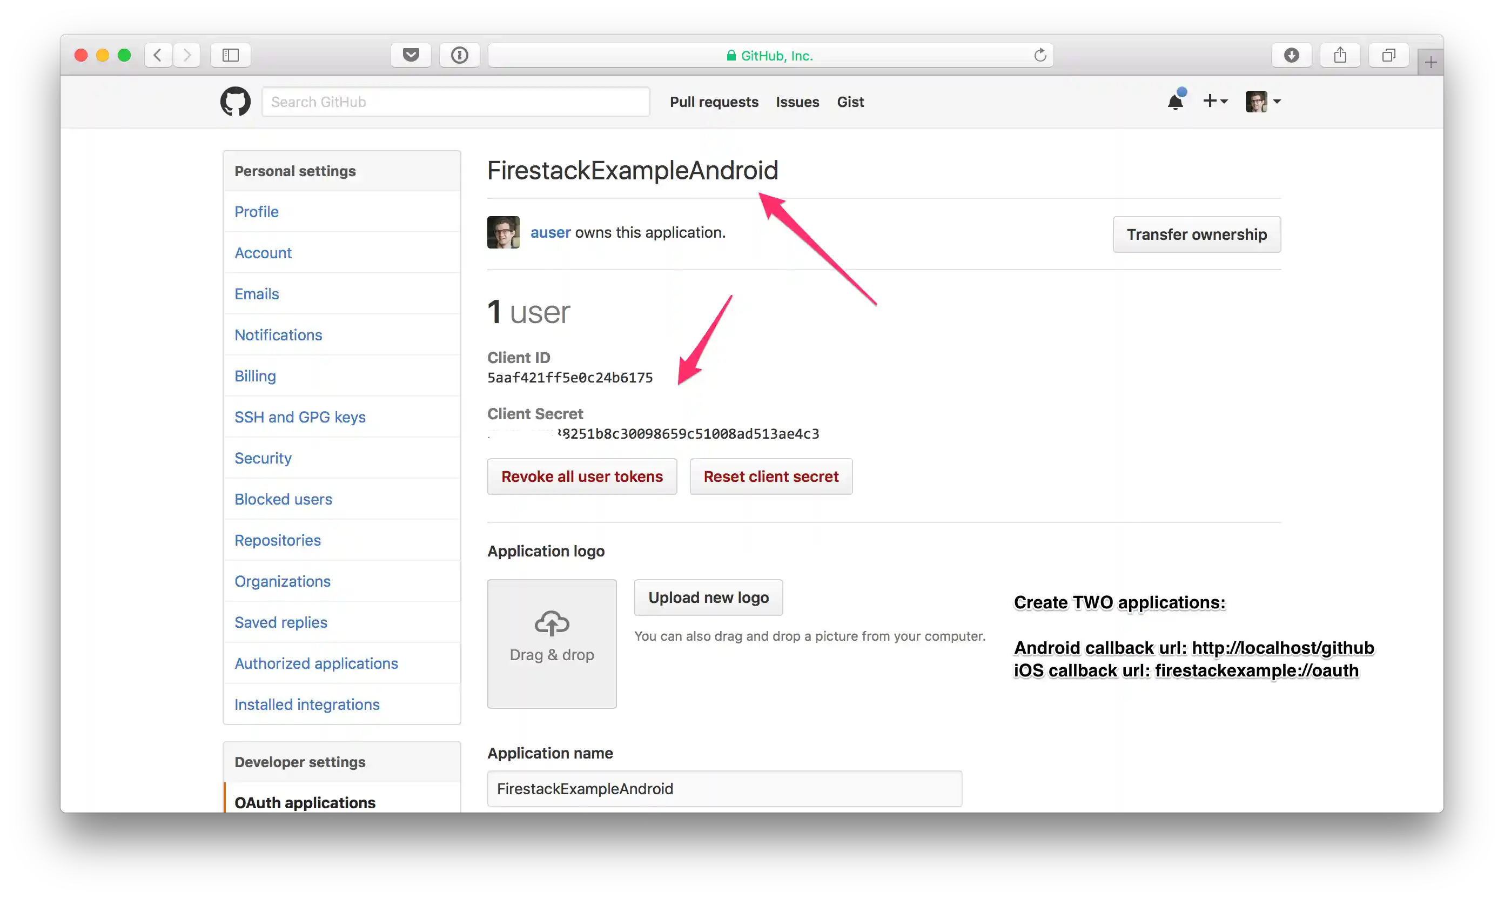Click the Drag & drop logo area
This screenshot has width=1504, height=899.
click(x=551, y=643)
